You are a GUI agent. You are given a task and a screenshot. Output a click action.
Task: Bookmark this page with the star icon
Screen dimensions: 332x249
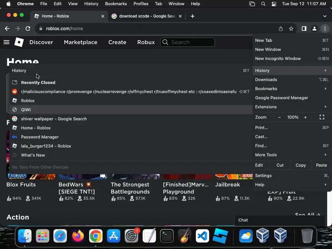click(291, 29)
